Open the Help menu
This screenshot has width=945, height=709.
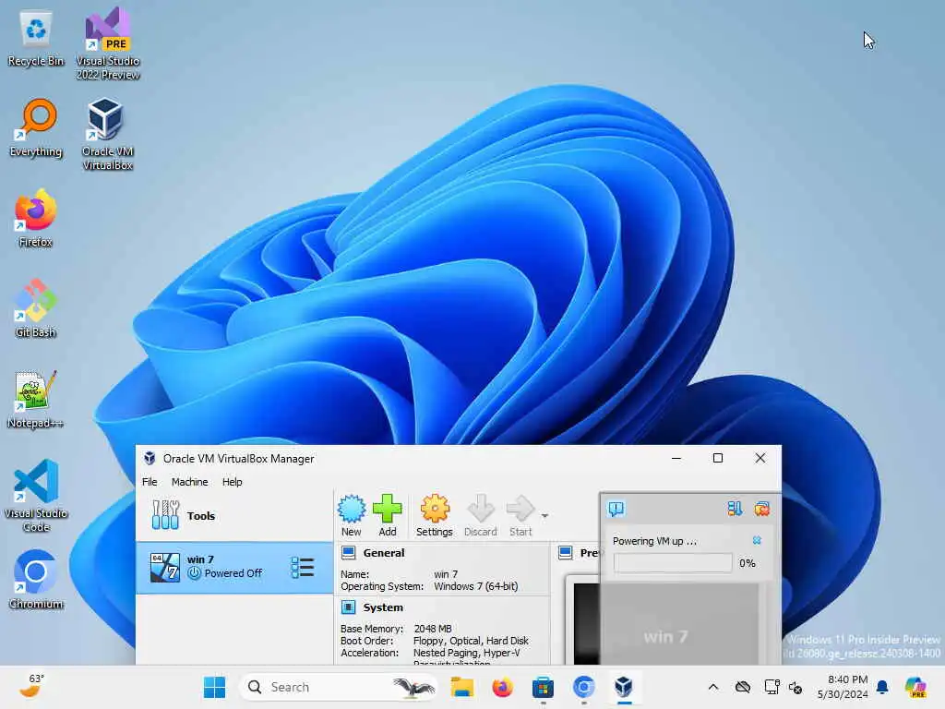click(232, 482)
